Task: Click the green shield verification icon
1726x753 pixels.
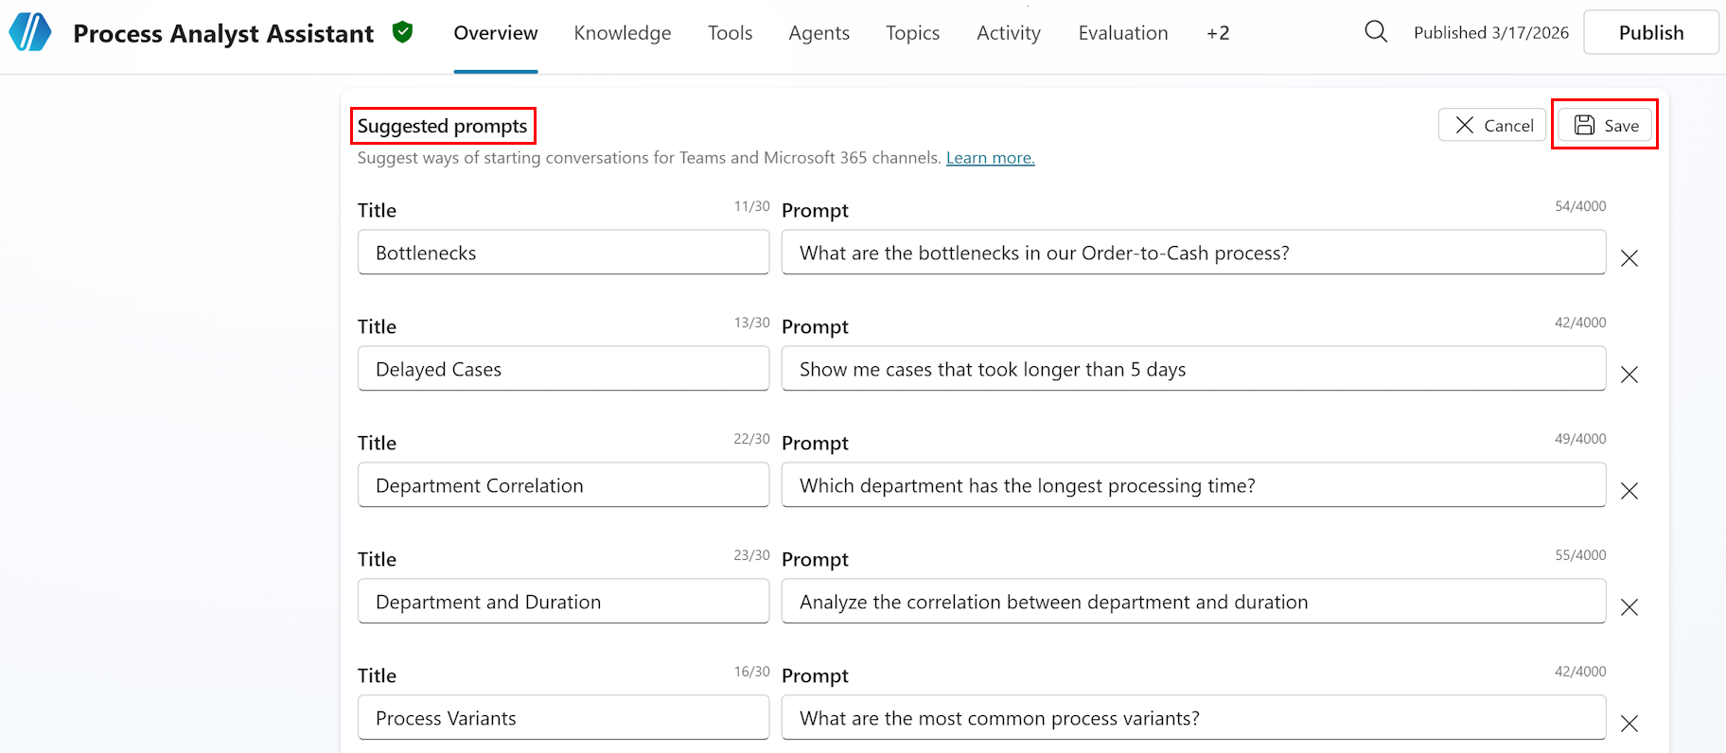Action: pos(403,32)
